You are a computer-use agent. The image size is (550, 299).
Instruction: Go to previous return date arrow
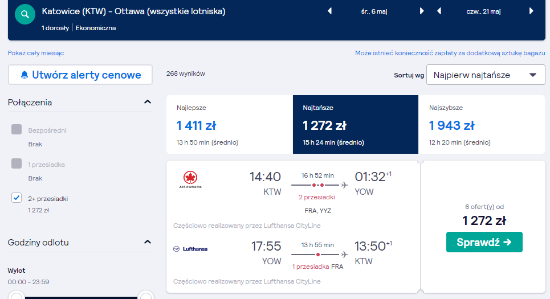[x=439, y=11]
